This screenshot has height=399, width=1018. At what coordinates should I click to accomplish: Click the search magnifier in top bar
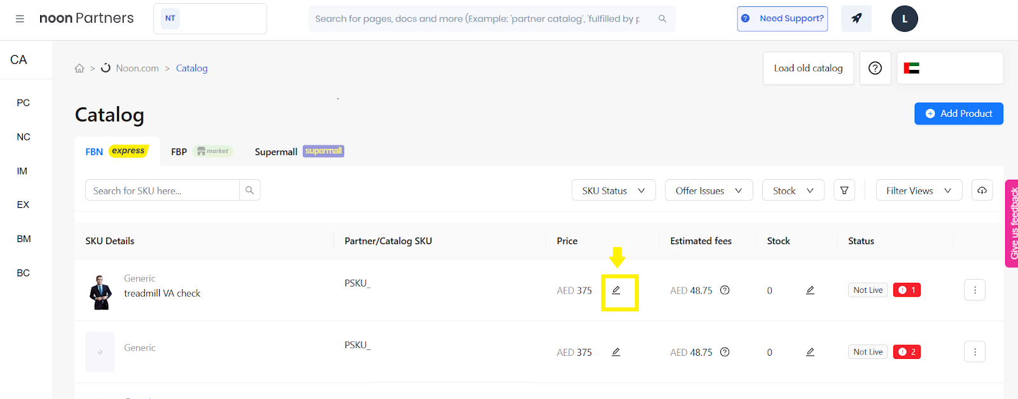662,18
